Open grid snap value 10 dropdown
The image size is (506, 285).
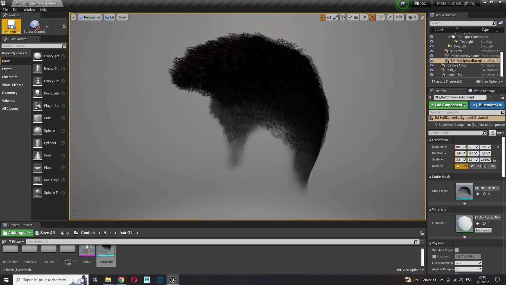(x=364, y=17)
